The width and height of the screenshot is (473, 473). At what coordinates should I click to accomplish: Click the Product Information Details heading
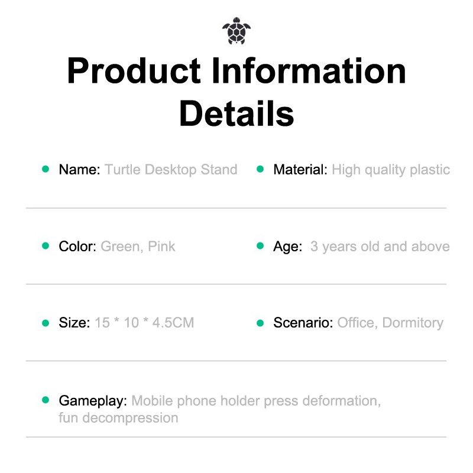pyautogui.click(x=237, y=92)
